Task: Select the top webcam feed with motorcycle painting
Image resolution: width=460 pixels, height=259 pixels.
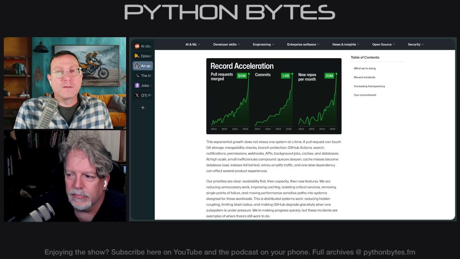Action: (65, 83)
